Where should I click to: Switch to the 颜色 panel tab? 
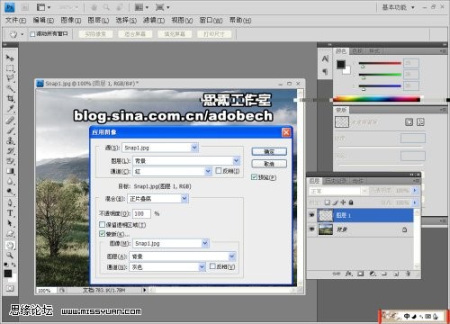click(341, 51)
